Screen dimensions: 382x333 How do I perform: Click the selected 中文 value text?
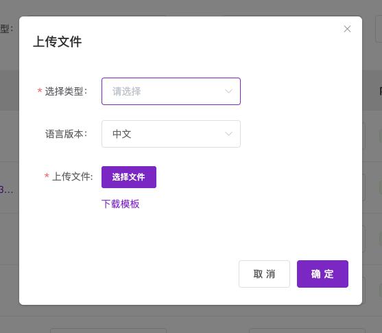point(122,134)
